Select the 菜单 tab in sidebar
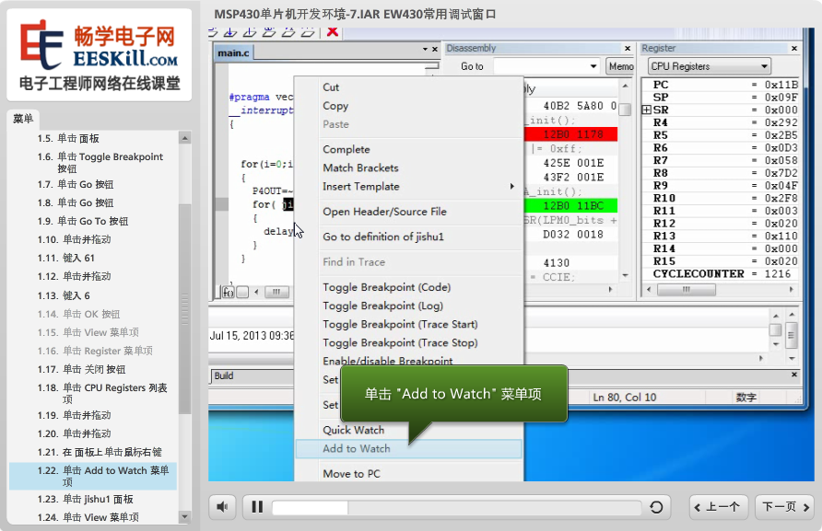Image resolution: width=822 pixels, height=531 pixels. tap(22, 119)
